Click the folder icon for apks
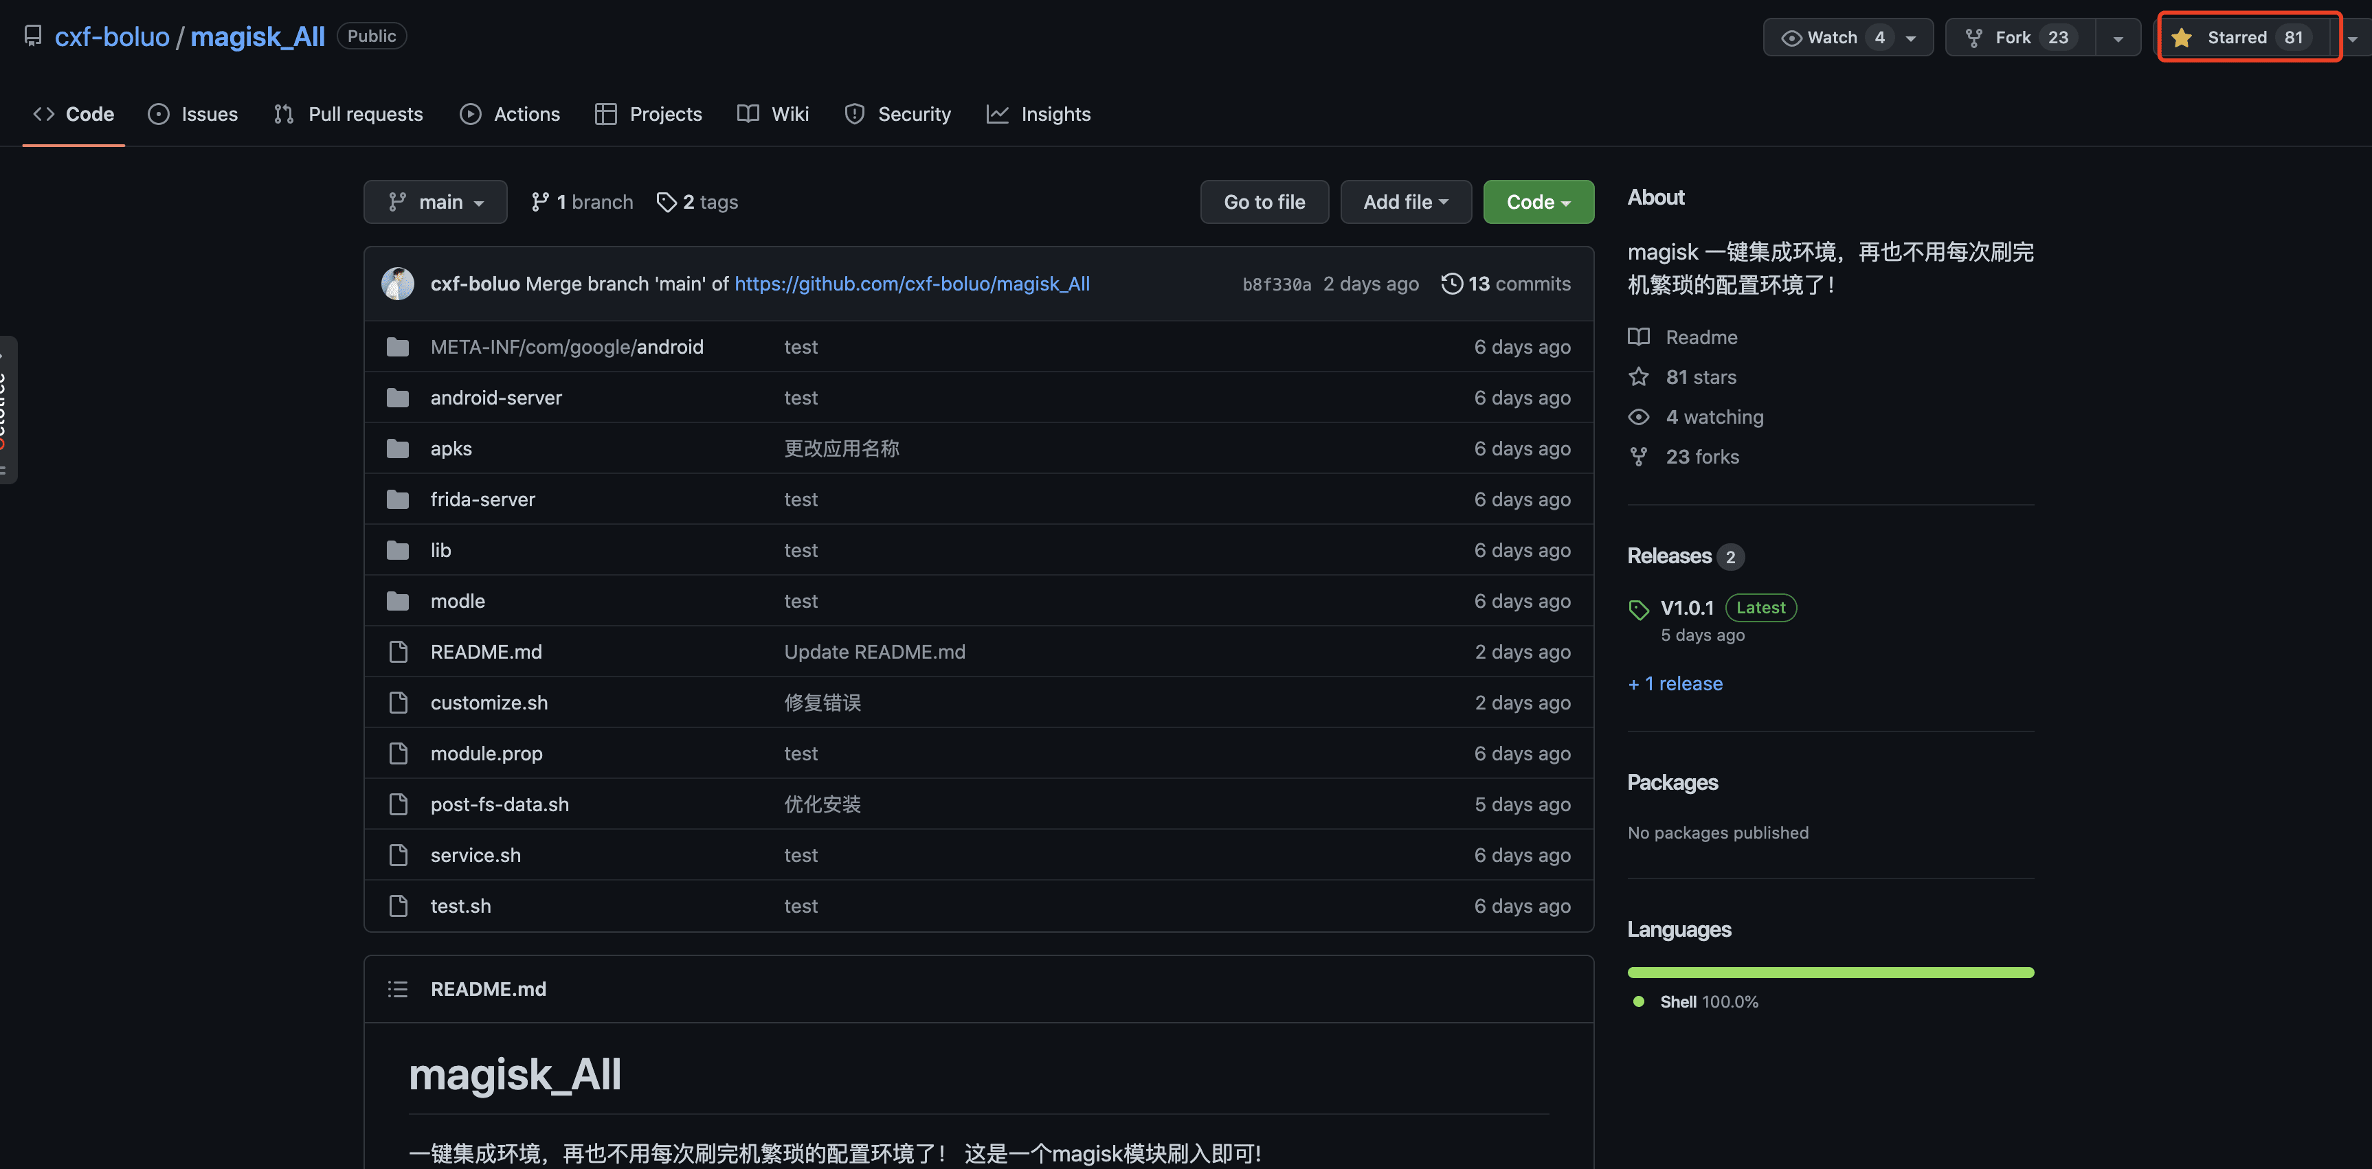The width and height of the screenshot is (2372, 1169). (398, 449)
